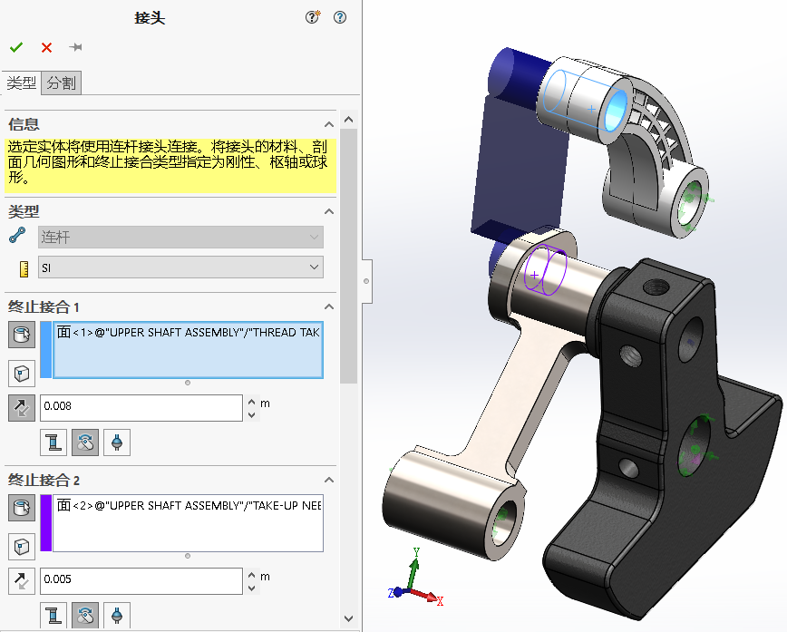The image size is (787, 632).
Task: Click the flip direction icon beside the 0.008 field
Action: (x=22, y=407)
